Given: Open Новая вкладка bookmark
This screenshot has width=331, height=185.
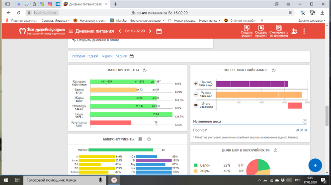Looking at the screenshot, I should [x=182, y=21].
